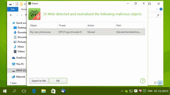The image size is (170, 95).
Task: Open File Explorer from the taskbar
Action: pyautogui.click(x=44, y=91)
